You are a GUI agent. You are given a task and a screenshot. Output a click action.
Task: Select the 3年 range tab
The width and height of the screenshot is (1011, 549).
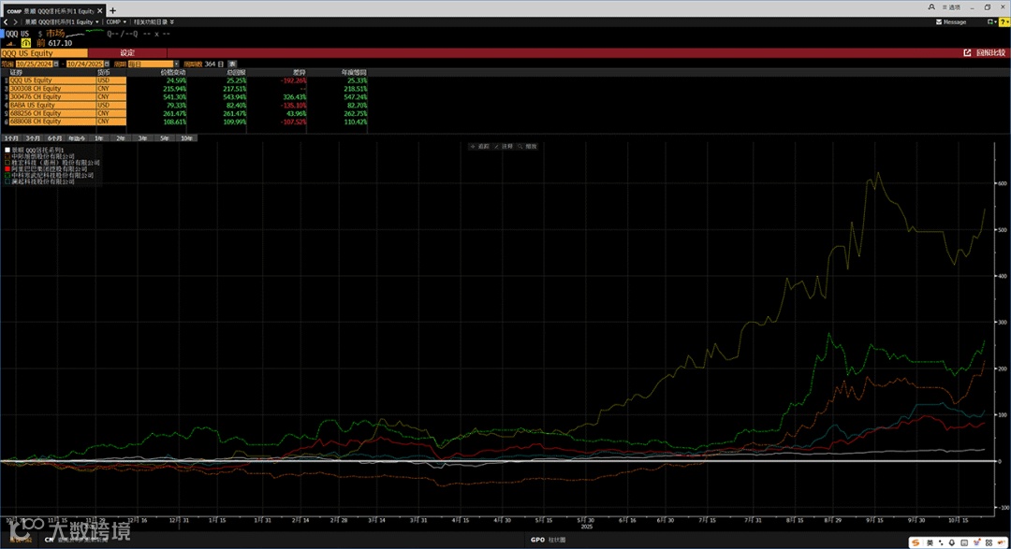143,137
